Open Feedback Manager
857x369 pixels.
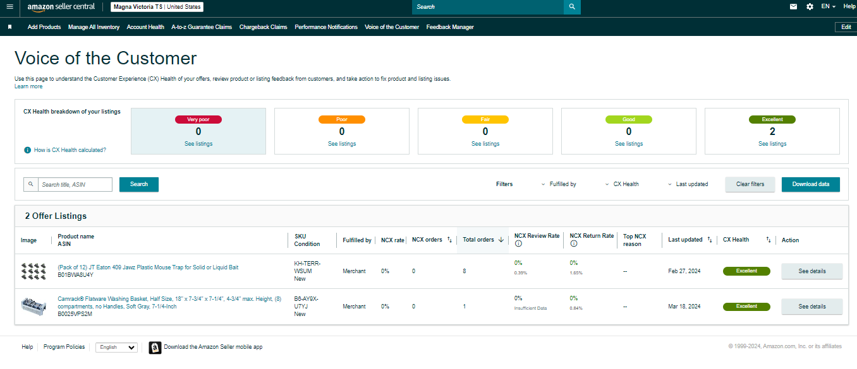click(450, 27)
